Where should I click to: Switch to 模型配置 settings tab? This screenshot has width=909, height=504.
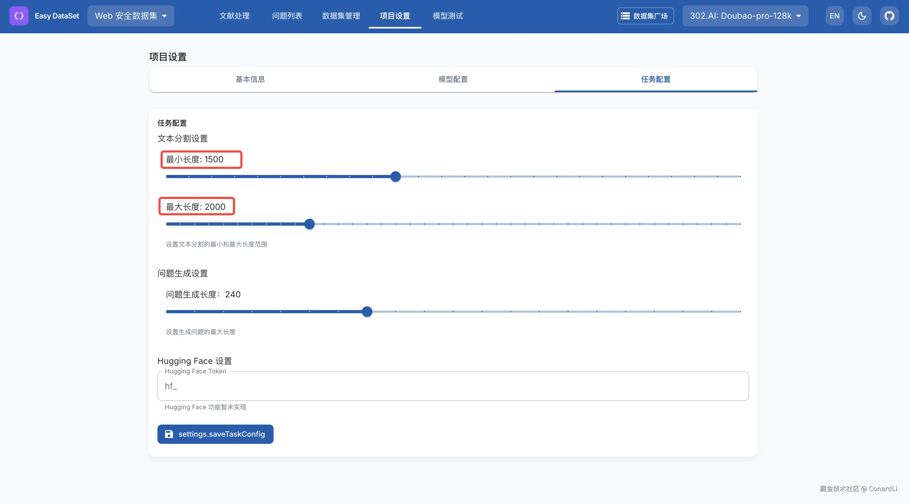pyautogui.click(x=453, y=79)
